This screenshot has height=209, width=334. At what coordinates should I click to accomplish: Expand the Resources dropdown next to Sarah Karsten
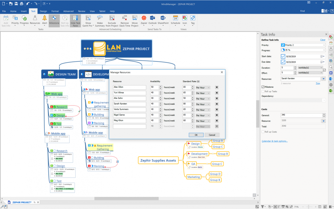[323, 78]
